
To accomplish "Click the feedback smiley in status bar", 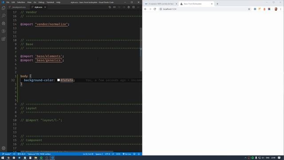I will [x=134, y=154].
